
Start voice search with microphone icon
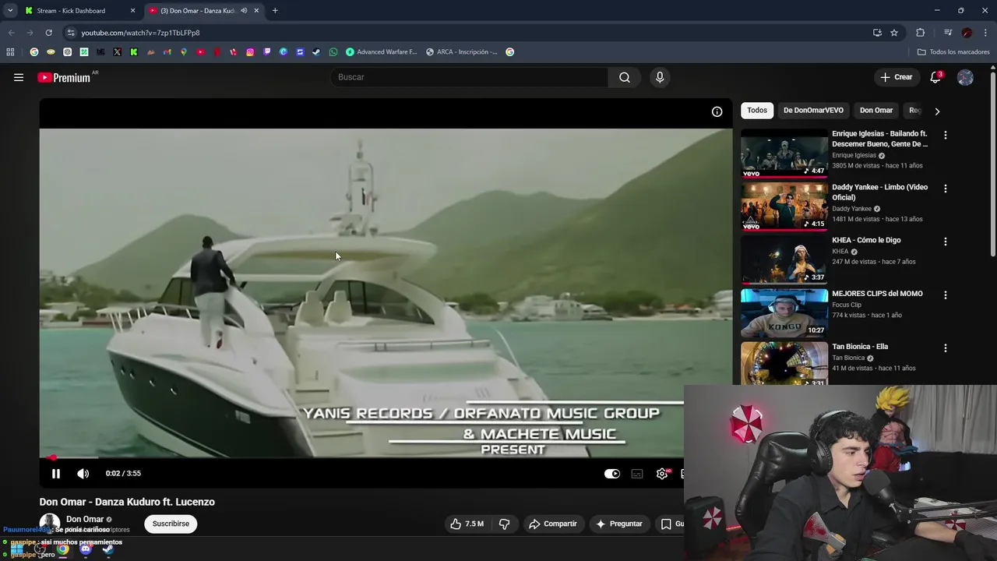click(x=660, y=77)
